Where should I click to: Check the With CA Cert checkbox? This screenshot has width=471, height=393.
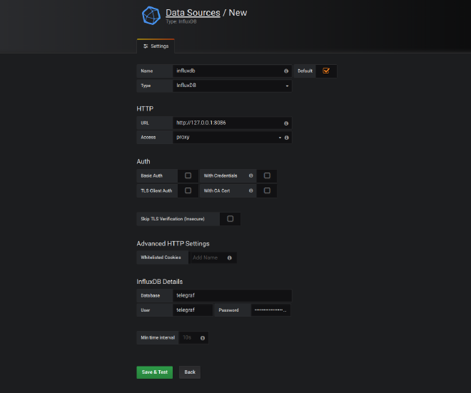pos(267,190)
